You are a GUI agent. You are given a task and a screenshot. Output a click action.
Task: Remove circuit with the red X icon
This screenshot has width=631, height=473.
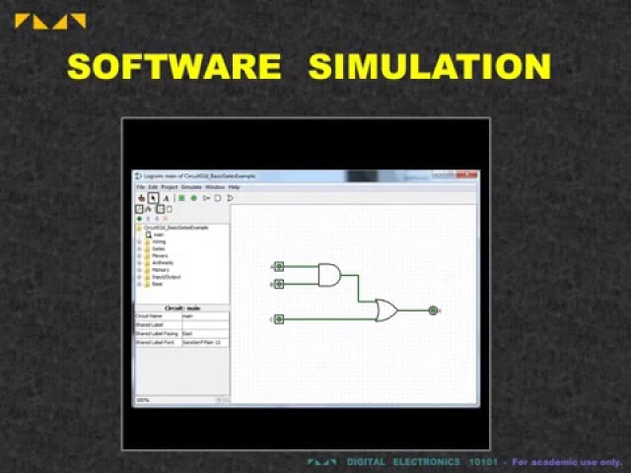pyautogui.click(x=166, y=219)
